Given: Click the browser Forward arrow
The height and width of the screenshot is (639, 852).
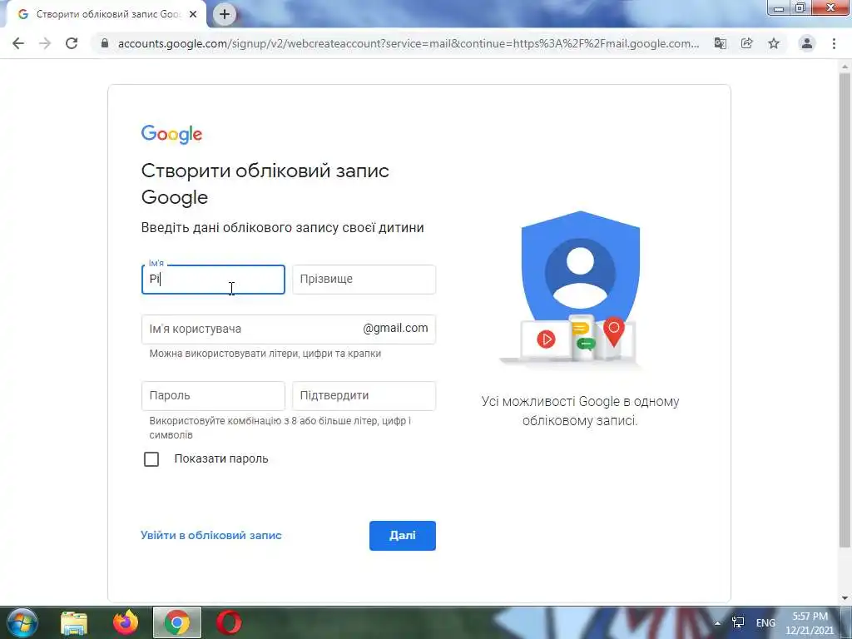Looking at the screenshot, I should [45, 43].
